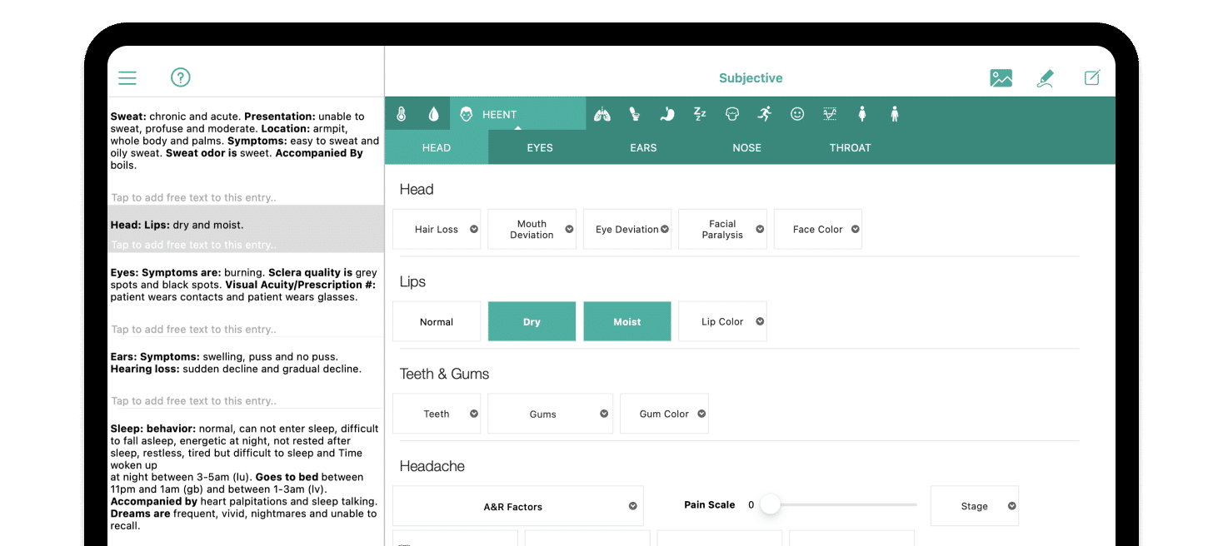Expand the A&R Factors dropdown

click(x=517, y=507)
